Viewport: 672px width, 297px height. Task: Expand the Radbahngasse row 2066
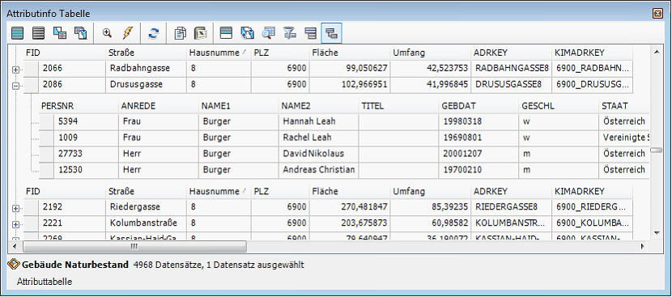pyautogui.click(x=16, y=70)
